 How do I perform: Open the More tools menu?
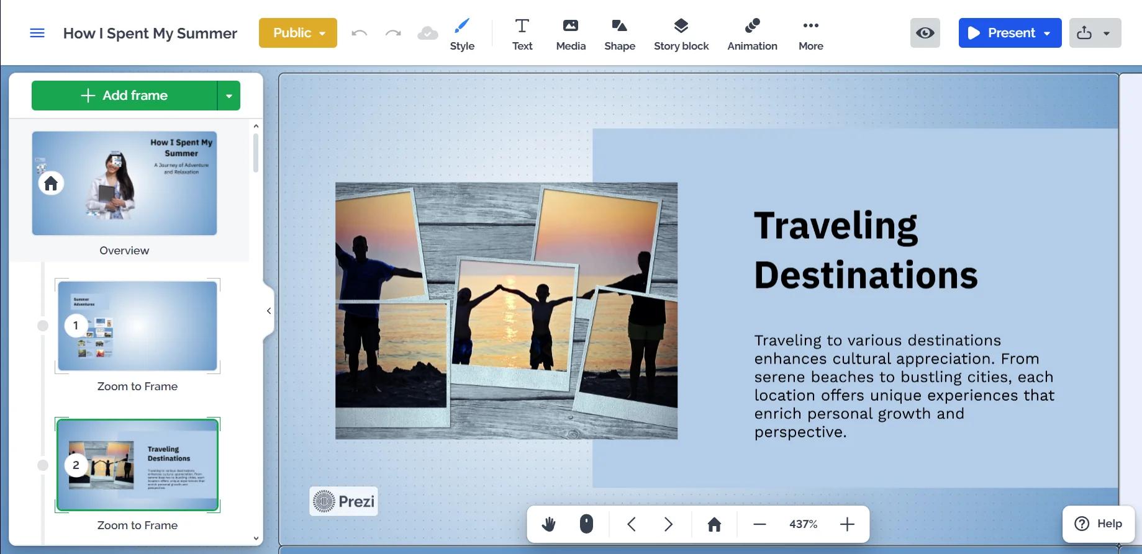[x=810, y=34]
